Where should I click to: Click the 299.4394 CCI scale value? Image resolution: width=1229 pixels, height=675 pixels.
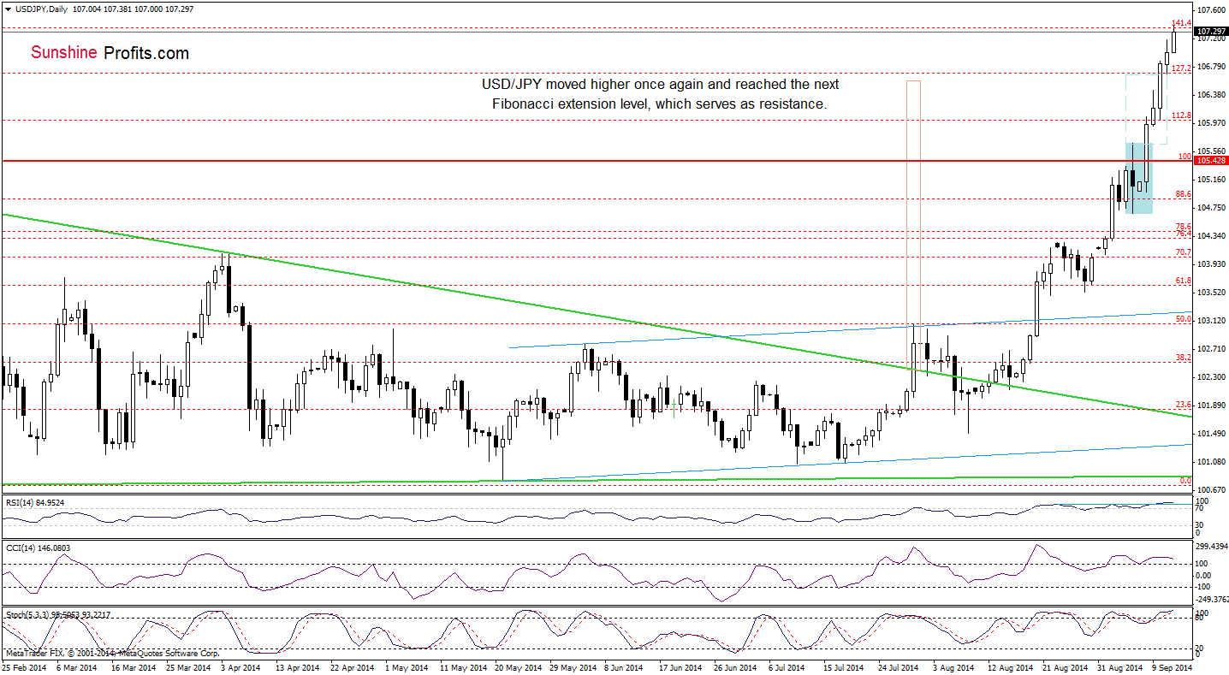[1211, 546]
